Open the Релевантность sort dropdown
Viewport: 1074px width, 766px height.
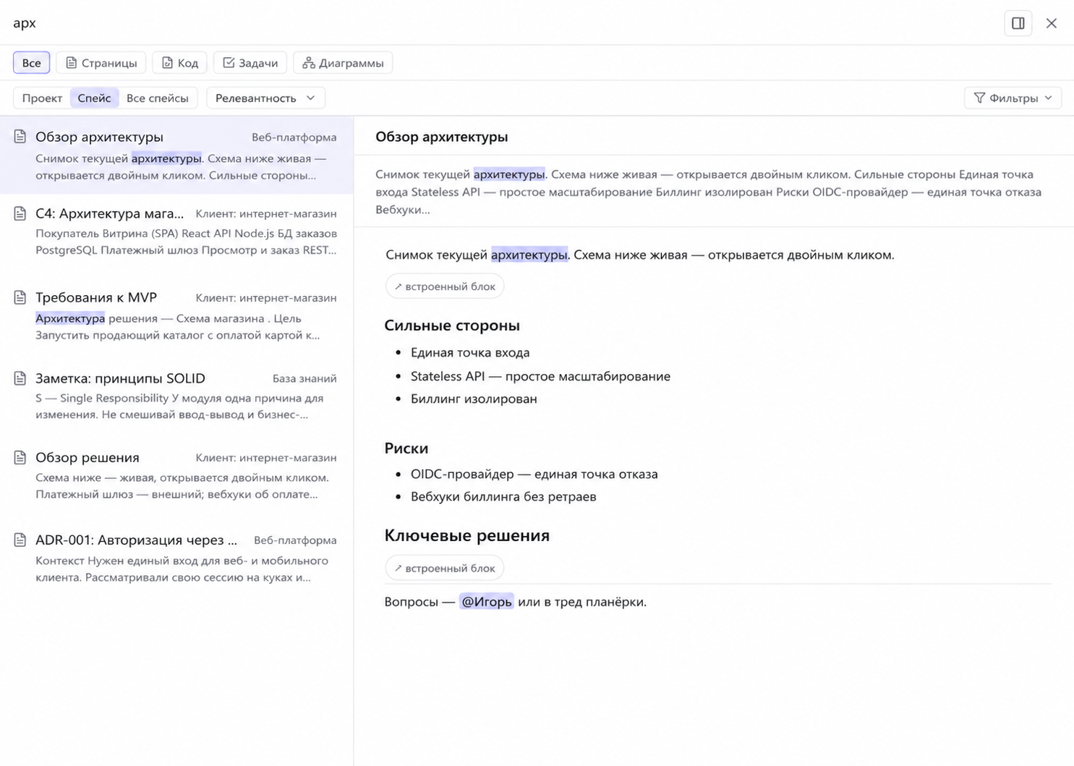click(x=265, y=98)
